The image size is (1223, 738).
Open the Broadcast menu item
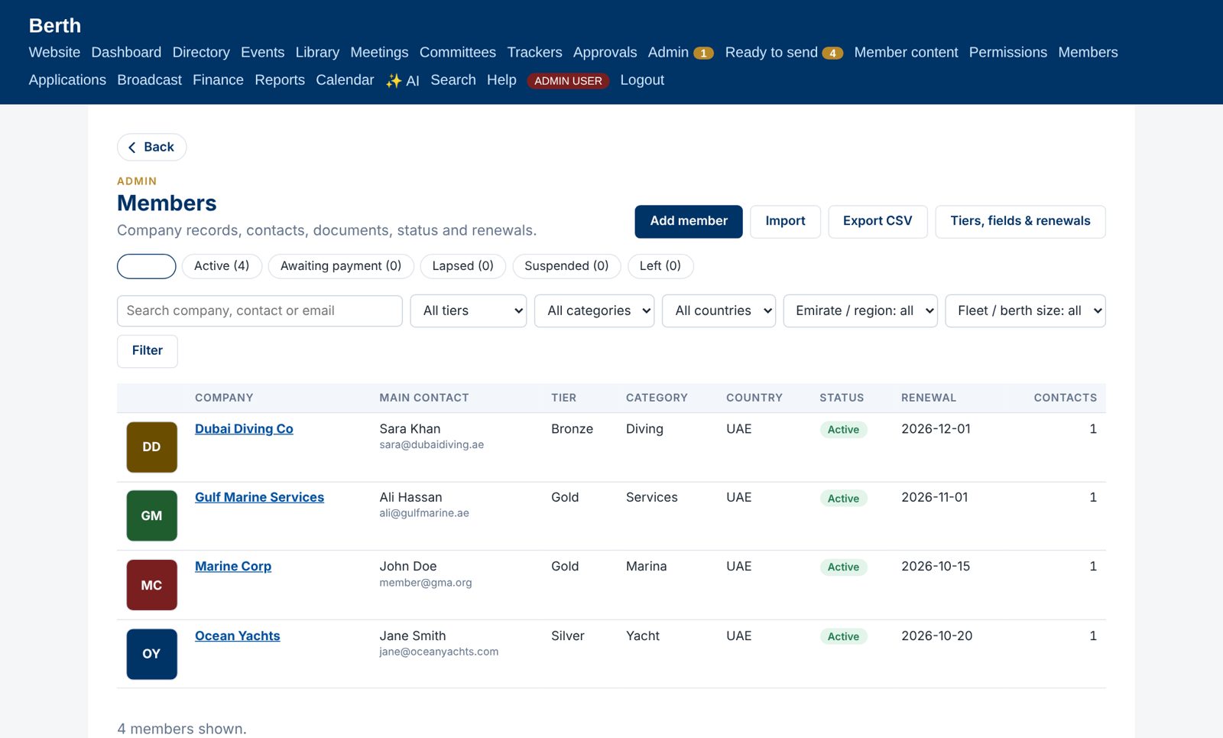coord(150,80)
